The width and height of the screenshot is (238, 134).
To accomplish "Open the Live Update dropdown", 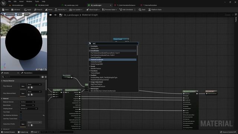I will coord(75,10).
